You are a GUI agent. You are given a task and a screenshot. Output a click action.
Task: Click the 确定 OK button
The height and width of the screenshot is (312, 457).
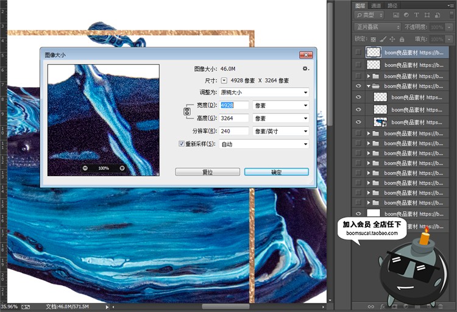pos(276,172)
